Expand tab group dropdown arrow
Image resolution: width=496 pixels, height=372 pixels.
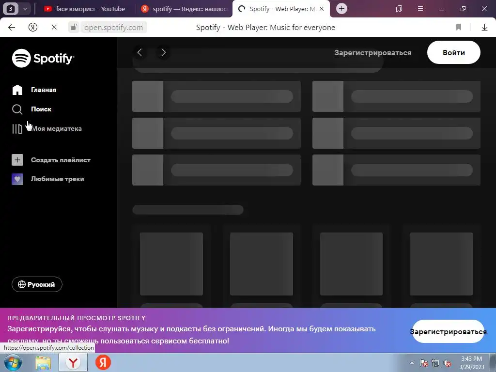click(25, 9)
